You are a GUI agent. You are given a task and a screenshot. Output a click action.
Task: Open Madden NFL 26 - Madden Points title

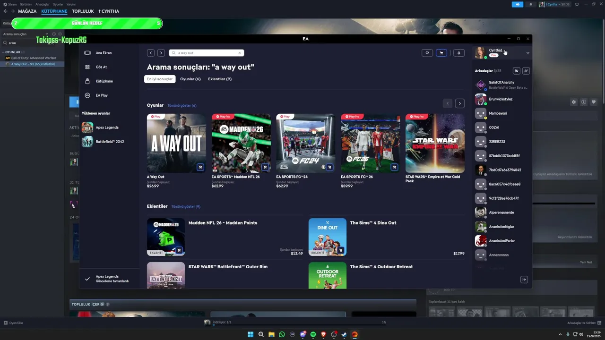(223, 223)
